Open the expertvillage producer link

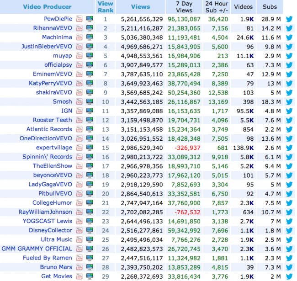54,148
